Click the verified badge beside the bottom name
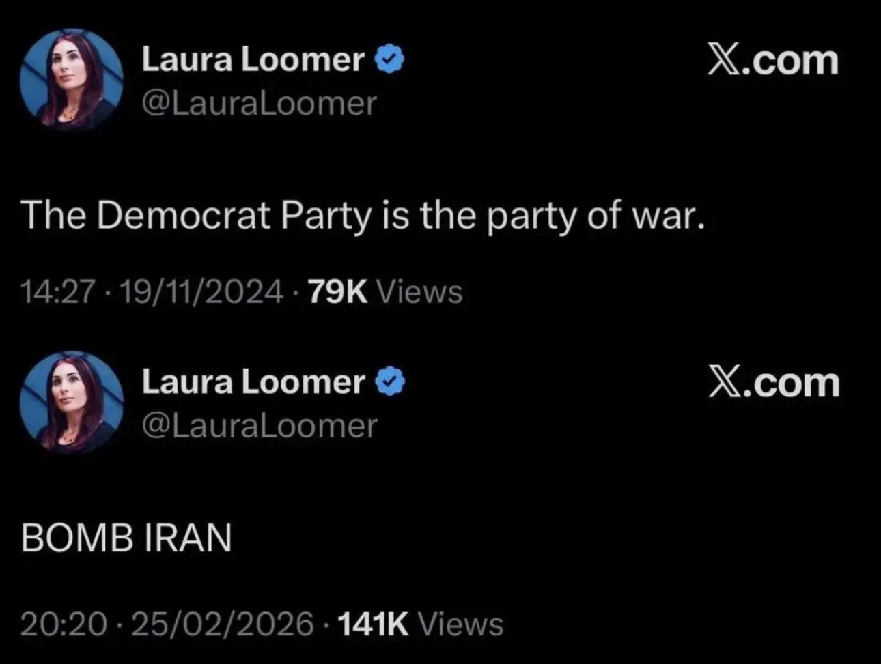 (391, 382)
